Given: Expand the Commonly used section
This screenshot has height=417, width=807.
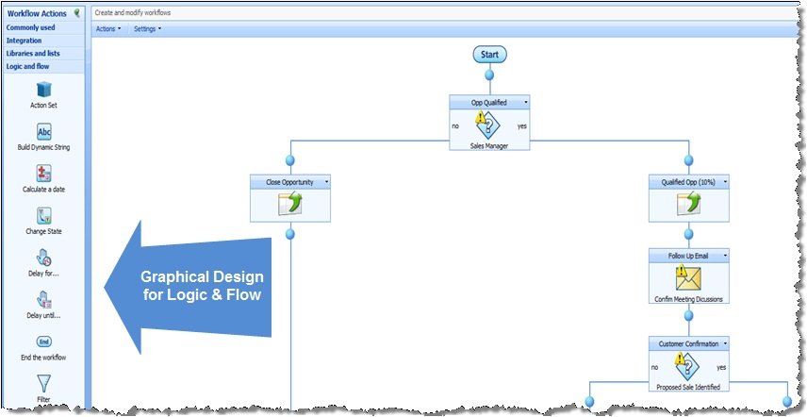Looking at the screenshot, I should 43,27.
